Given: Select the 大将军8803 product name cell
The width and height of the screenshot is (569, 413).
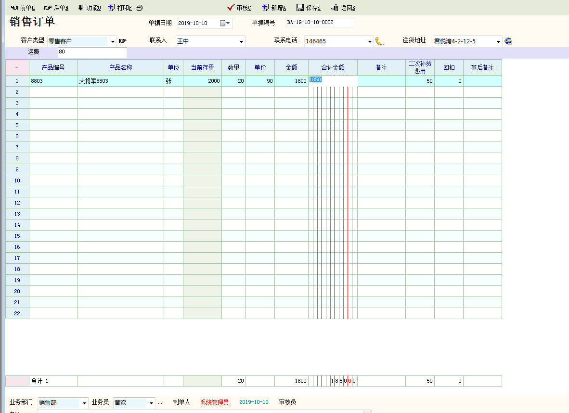Looking at the screenshot, I should tap(120, 81).
